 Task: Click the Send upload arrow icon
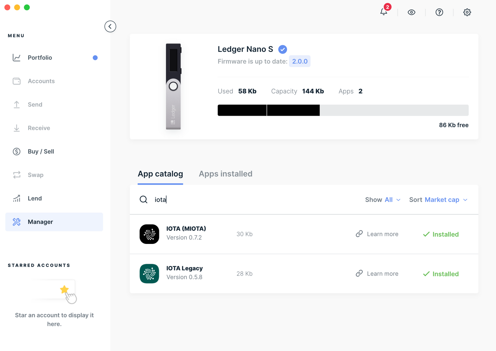17,105
